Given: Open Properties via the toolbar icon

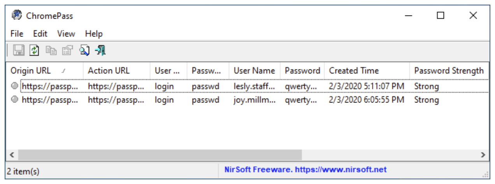Looking at the screenshot, I should click(67, 50).
